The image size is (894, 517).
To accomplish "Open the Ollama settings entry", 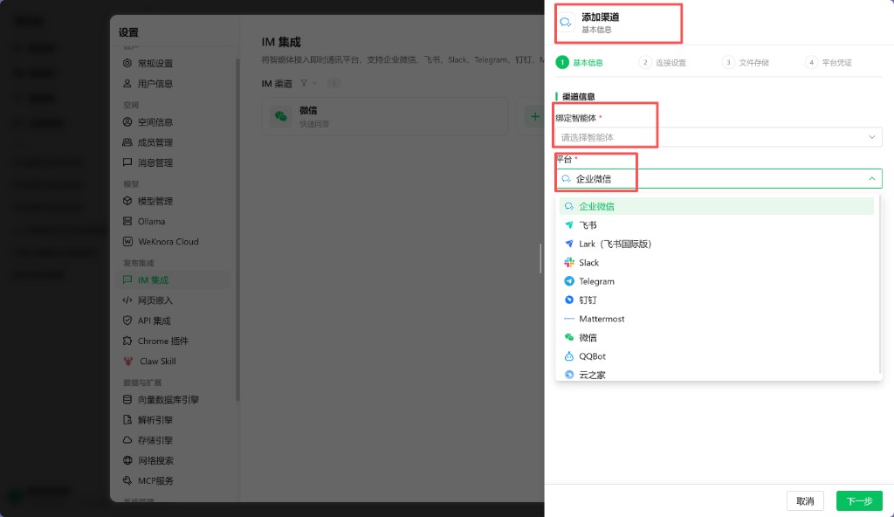I will (174, 222).
